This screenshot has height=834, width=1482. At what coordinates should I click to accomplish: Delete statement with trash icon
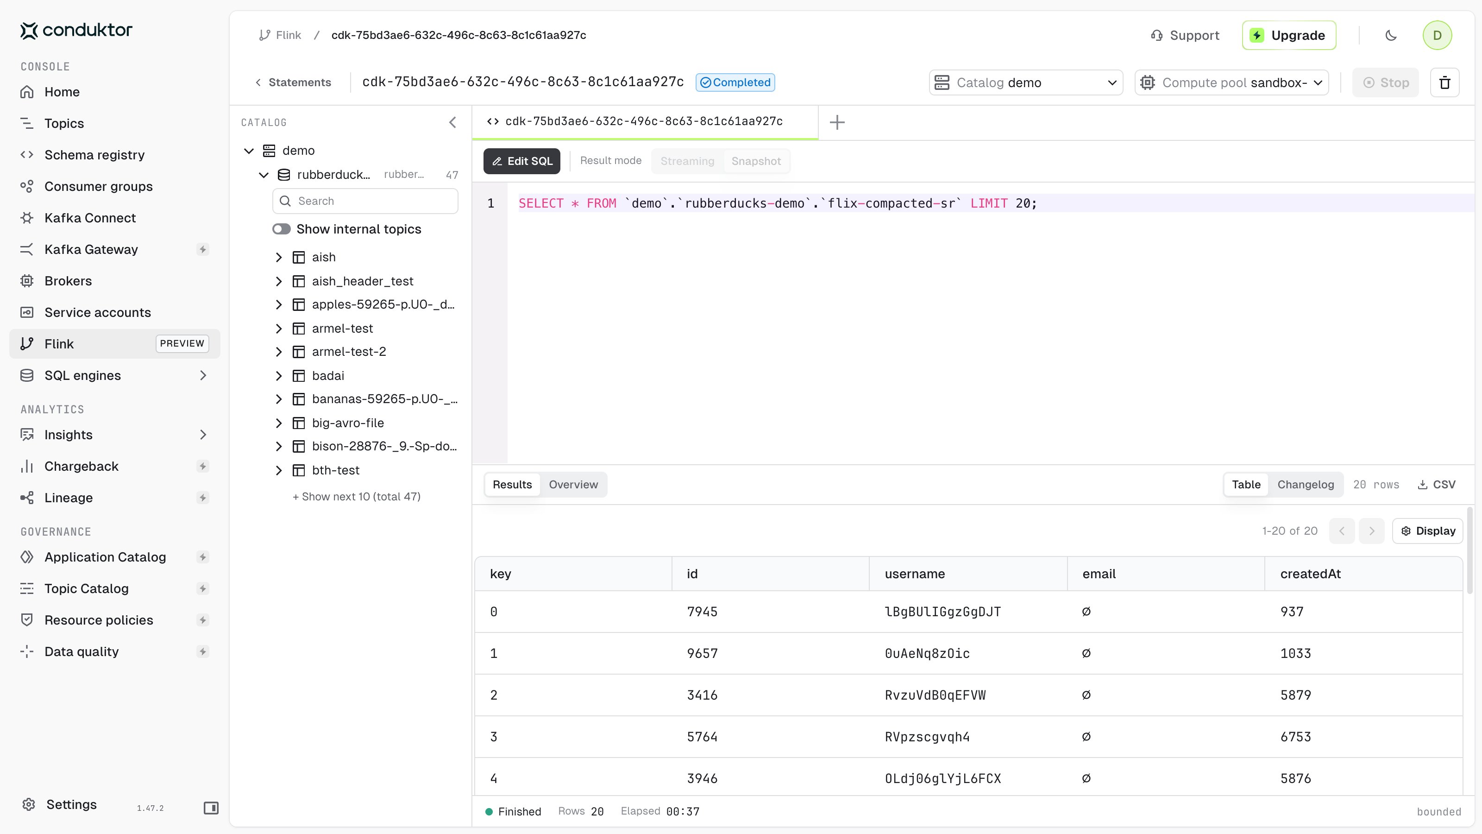(x=1444, y=83)
